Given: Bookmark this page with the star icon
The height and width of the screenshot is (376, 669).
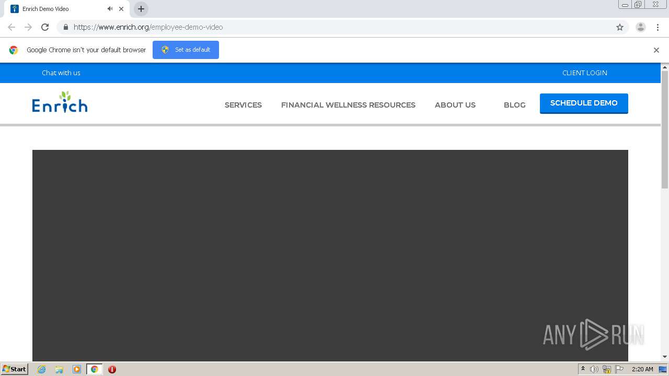Looking at the screenshot, I should [x=620, y=27].
